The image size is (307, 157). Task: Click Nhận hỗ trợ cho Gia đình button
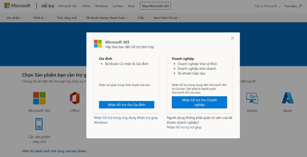tap(127, 105)
